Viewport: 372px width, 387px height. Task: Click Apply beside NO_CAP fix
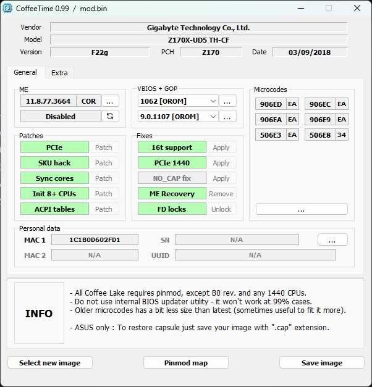[221, 178]
